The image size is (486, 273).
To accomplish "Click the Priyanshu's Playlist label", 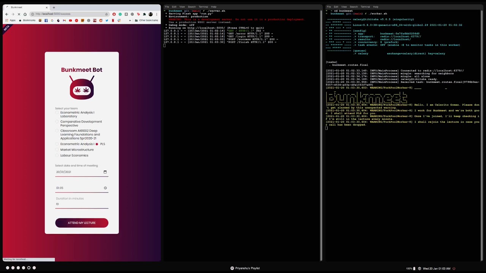I will tap(248, 268).
